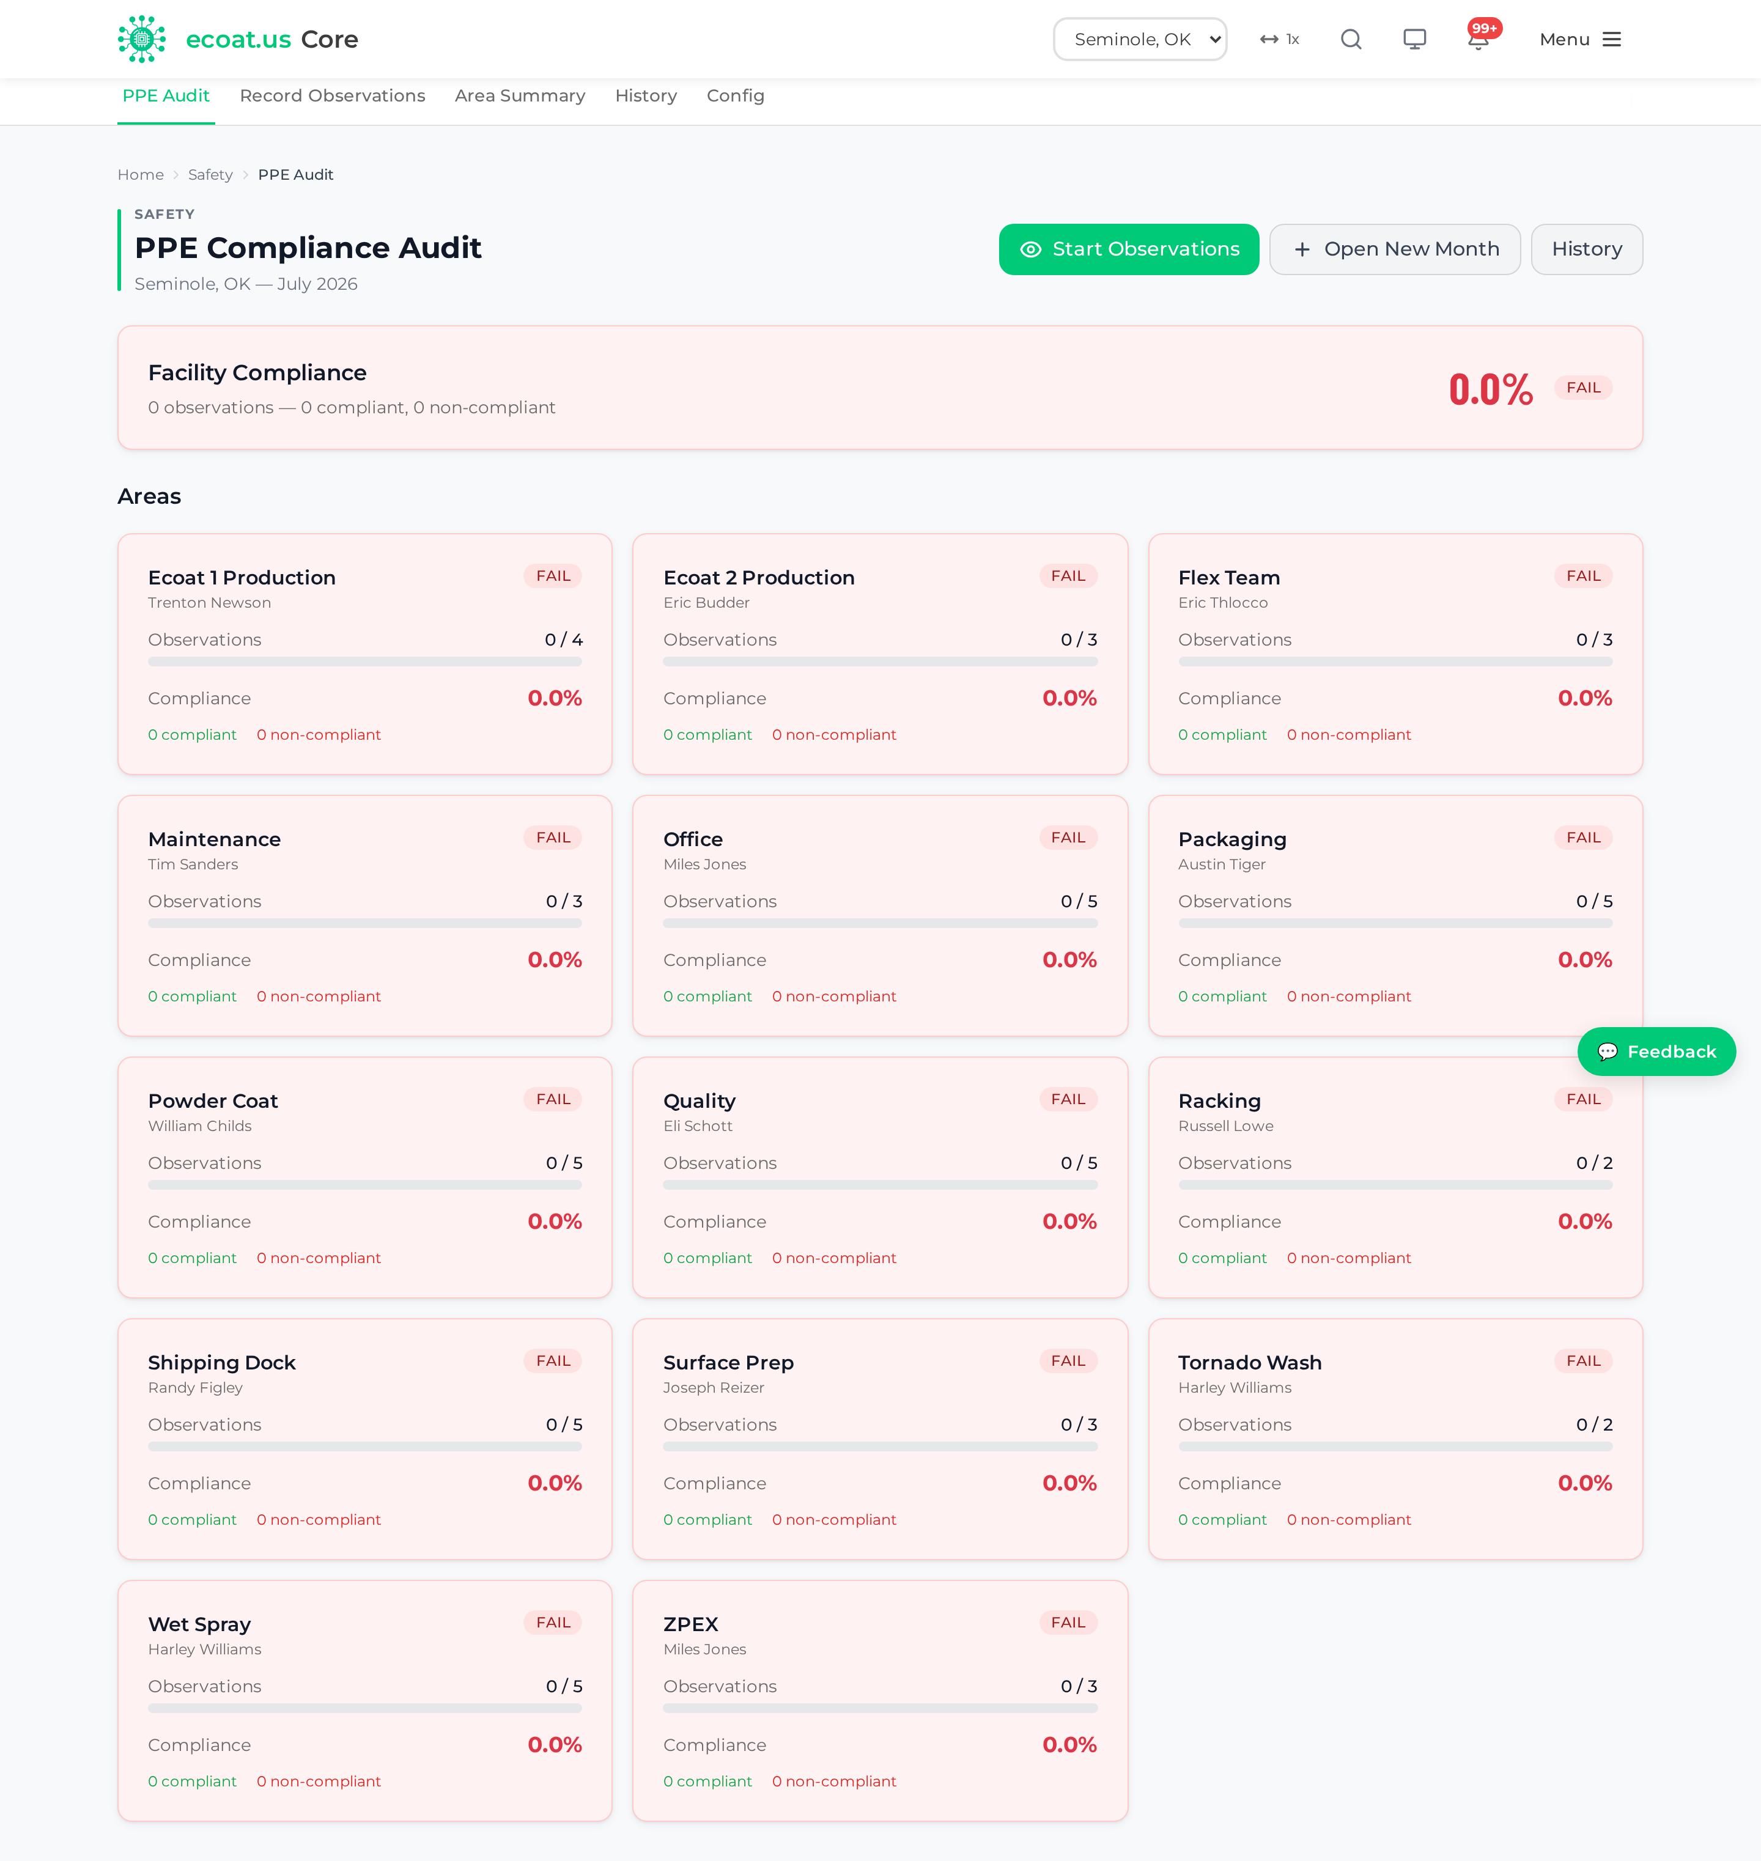The width and height of the screenshot is (1761, 1861).
Task: Click the Shipping Dock 0.0% compliance value
Action: 554,1484
